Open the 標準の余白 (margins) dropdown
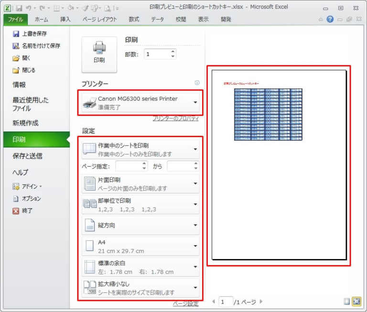The height and width of the screenshot is (312, 367). pyautogui.click(x=140, y=267)
